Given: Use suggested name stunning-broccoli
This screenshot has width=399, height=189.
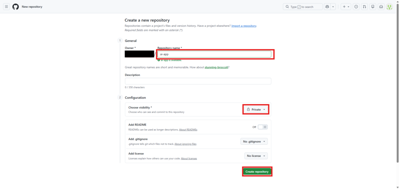Looking at the screenshot, I should (216, 67).
